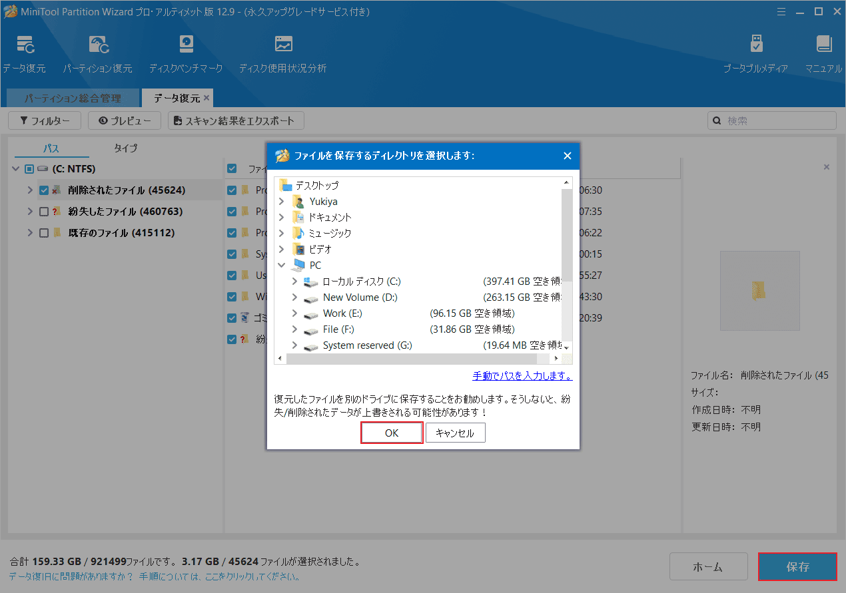Select the データ復元 tab

[177, 98]
